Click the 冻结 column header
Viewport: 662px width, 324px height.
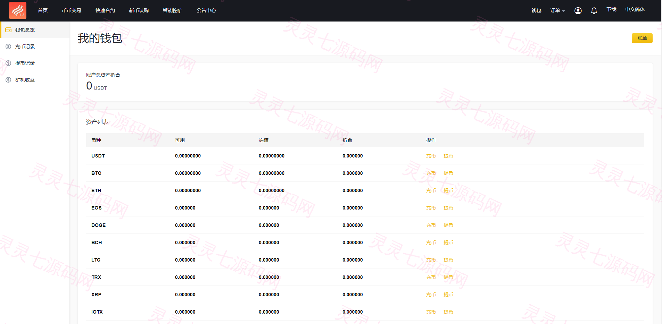pyautogui.click(x=264, y=140)
